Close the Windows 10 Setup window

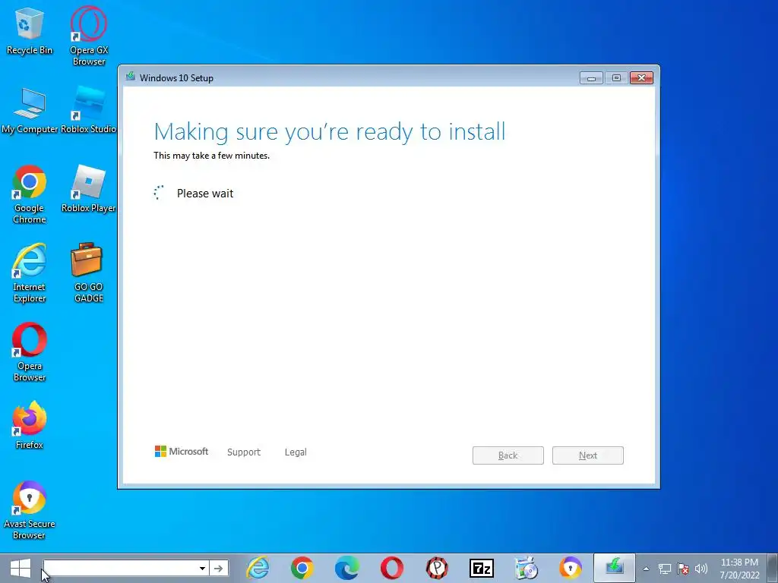(641, 78)
